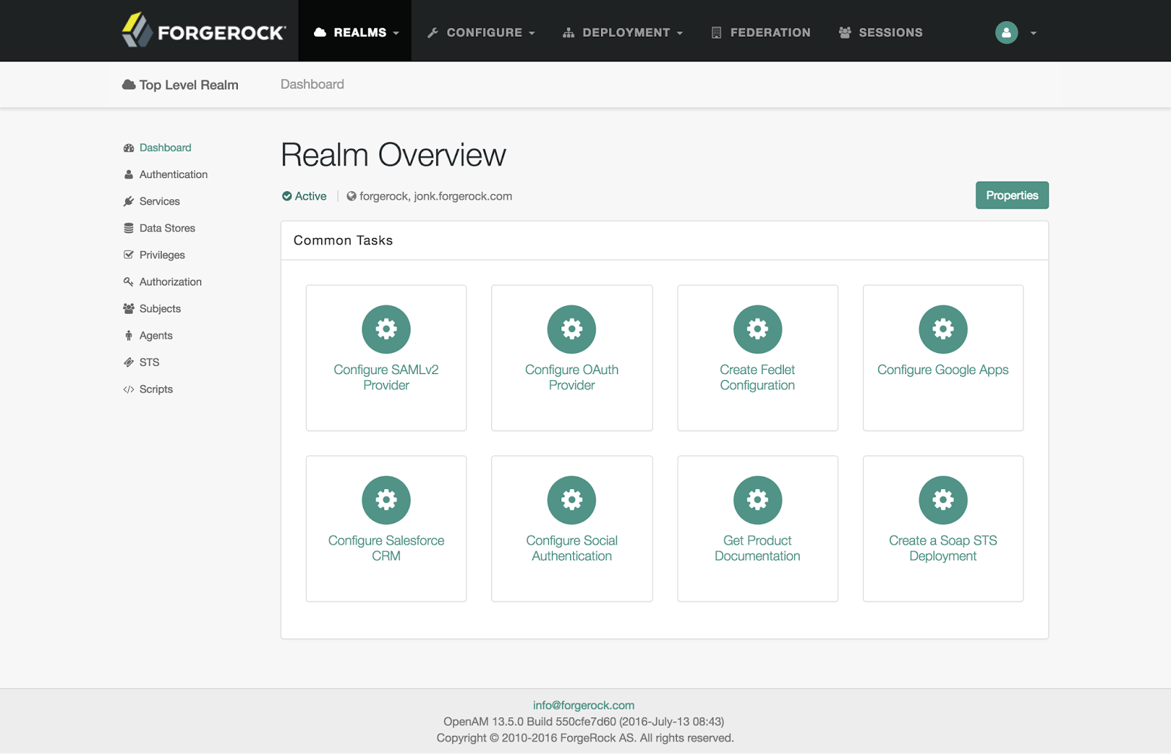The height and width of the screenshot is (754, 1171).
Task: Click the Get Product Documentation link
Action: pyautogui.click(x=757, y=548)
